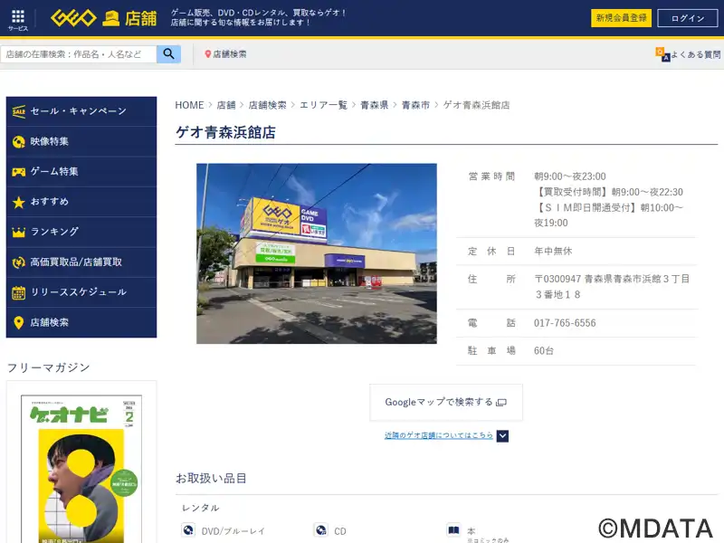Click the calendar icon for リリーススケジュール
This screenshot has height=543, width=724.
[x=18, y=292]
